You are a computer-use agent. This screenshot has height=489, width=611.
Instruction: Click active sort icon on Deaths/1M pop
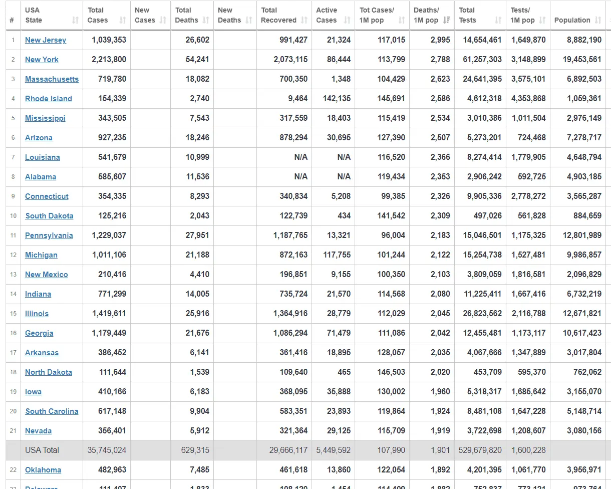click(447, 21)
